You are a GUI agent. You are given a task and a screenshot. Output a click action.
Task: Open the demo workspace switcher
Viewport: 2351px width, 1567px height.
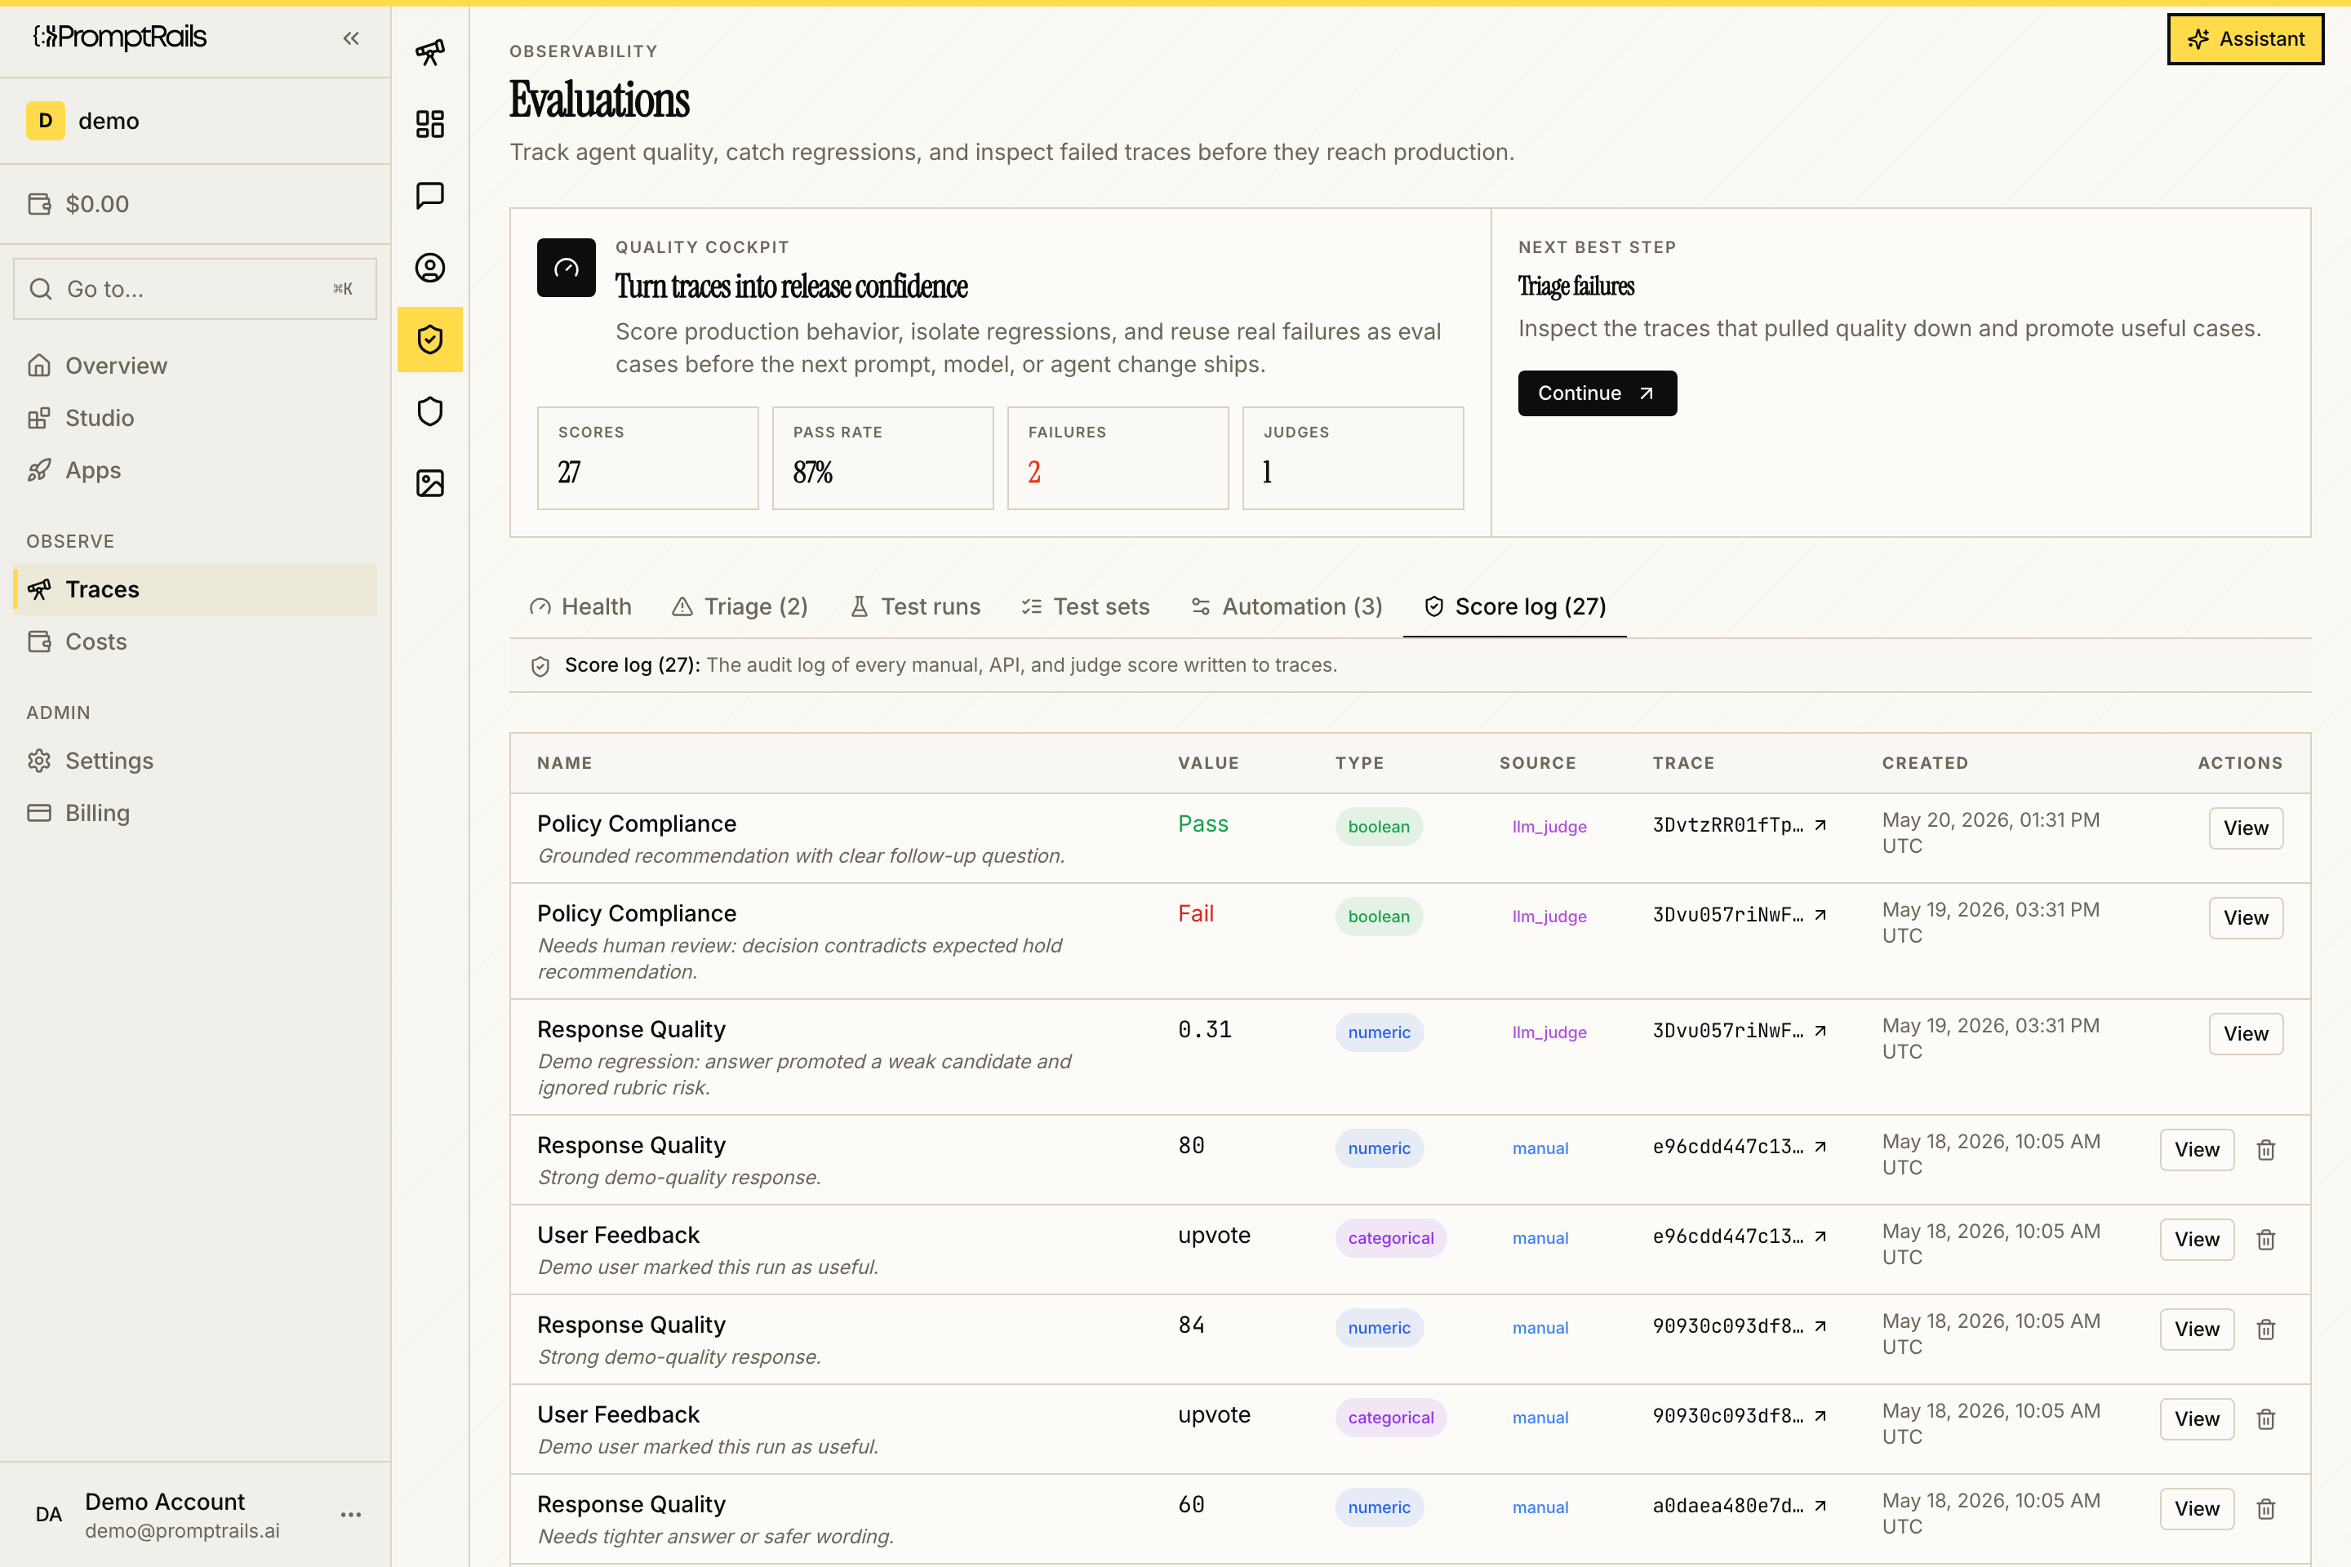(x=195, y=121)
